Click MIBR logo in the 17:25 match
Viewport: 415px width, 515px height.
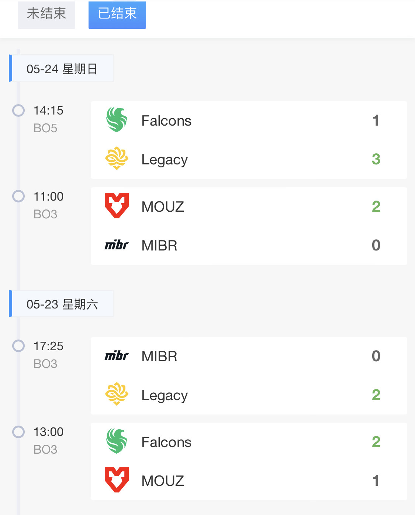point(117,355)
